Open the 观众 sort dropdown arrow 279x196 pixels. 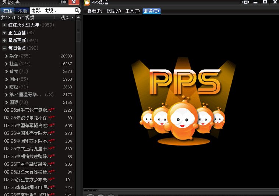coord(73,17)
